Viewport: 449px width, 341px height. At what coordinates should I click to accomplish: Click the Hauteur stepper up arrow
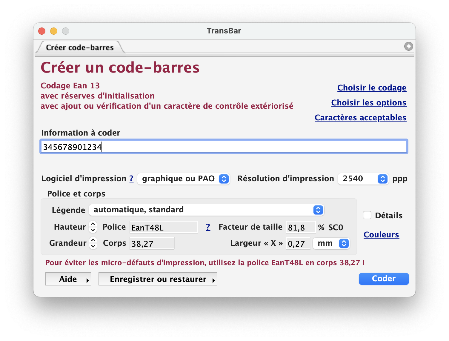(93, 224)
